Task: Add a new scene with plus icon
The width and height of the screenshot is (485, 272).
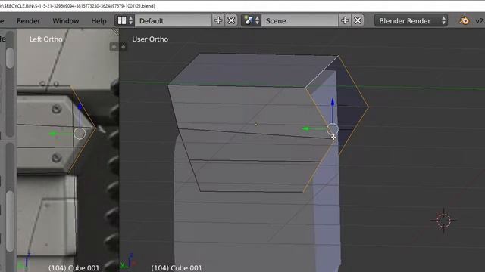Action: [345, 20]
